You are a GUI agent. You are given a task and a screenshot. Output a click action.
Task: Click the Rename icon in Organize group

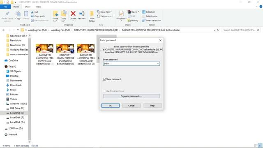pyautogui.click(x=82, y=14)
